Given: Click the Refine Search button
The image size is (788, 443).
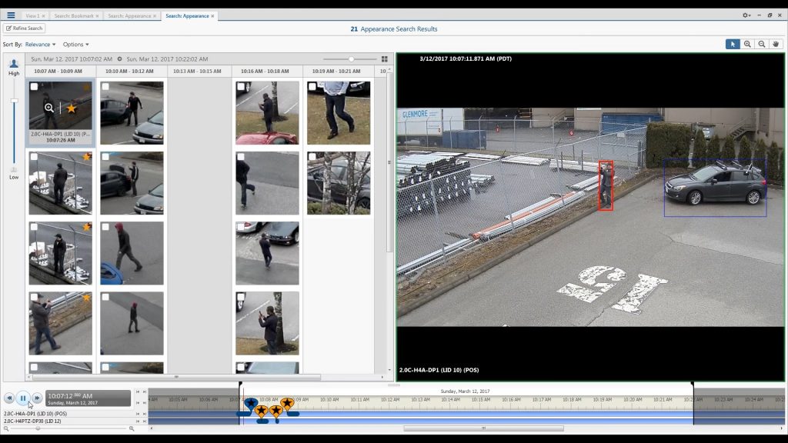Looking at the screenshot, I should [24, 28].
